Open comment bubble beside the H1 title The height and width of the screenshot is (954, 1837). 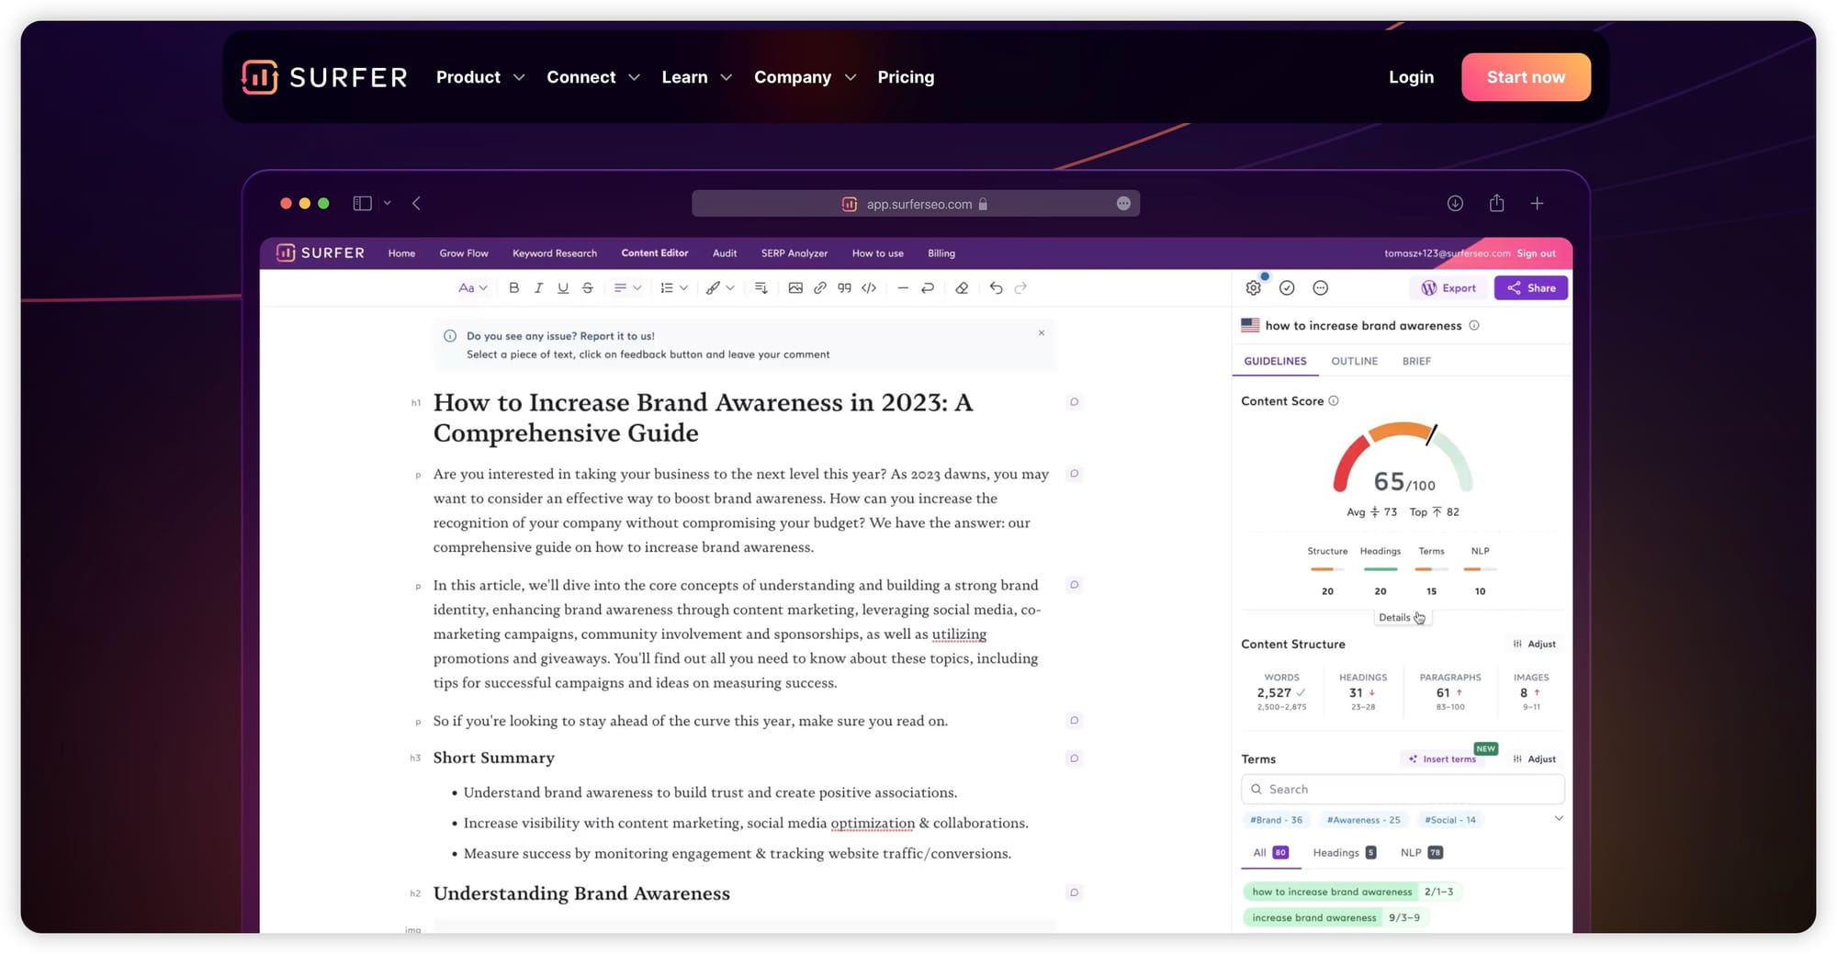(x=1074, y=402)
